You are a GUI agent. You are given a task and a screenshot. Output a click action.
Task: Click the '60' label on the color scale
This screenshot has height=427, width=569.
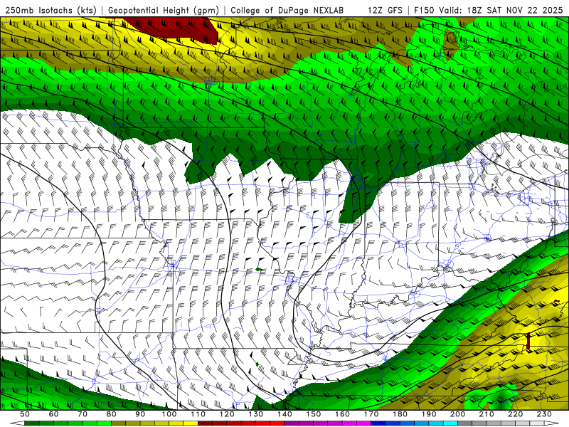pyautogui.click(x=54, y=414)
